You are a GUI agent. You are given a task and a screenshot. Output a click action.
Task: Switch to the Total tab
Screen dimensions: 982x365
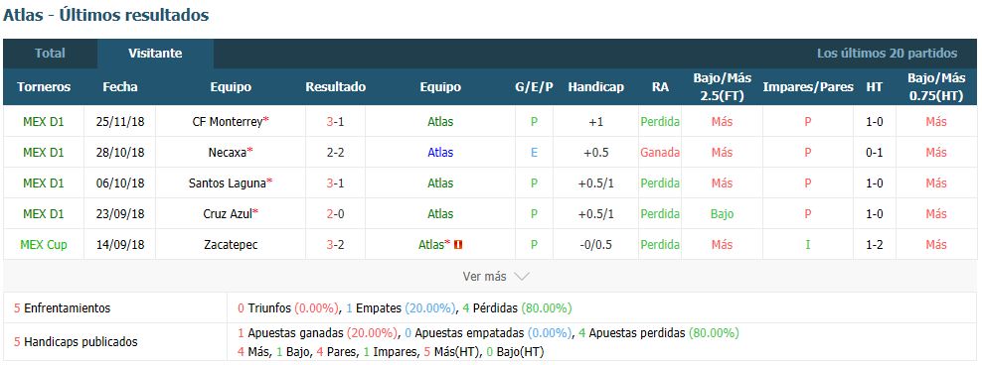(50, 54)
